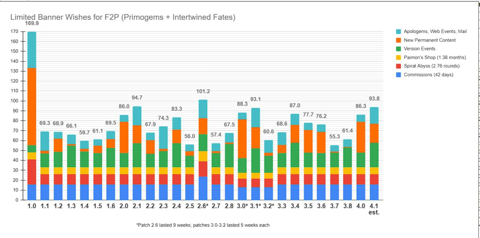Click the green Version Events legend swatch
The height and width of the screenshot is (238, 480).
tap(399, 49)
